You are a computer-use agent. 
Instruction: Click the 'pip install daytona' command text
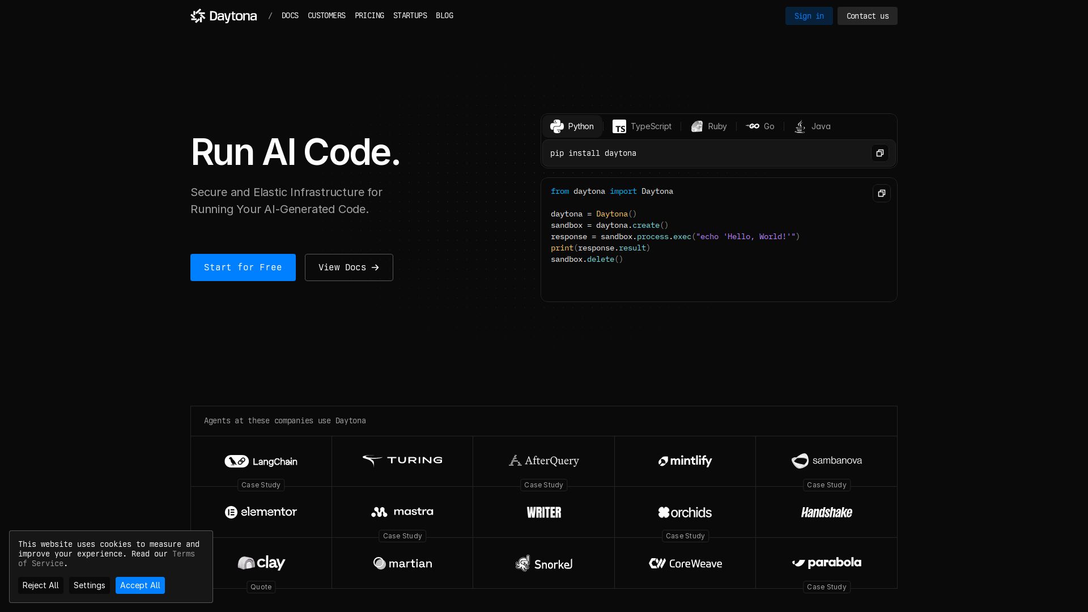[x=593, y=153]
